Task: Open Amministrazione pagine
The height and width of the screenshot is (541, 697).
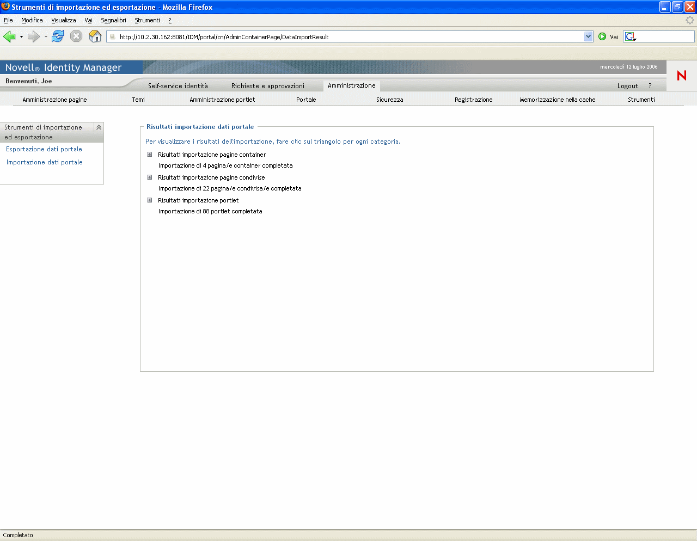Action: point(54,100)
